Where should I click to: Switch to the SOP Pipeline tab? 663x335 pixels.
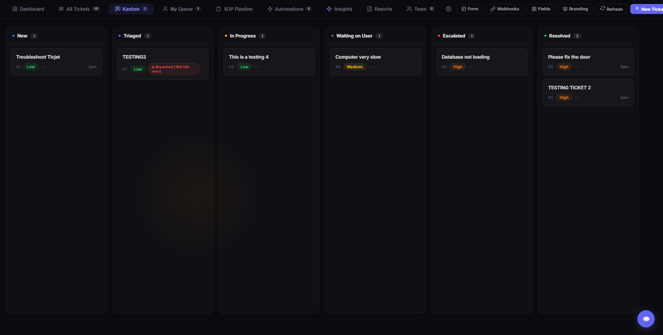234,9
